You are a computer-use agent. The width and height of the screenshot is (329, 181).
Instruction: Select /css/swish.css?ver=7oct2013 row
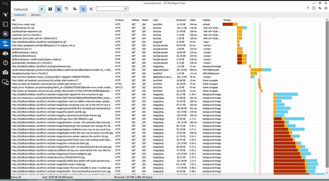click(x=168, y=35)
